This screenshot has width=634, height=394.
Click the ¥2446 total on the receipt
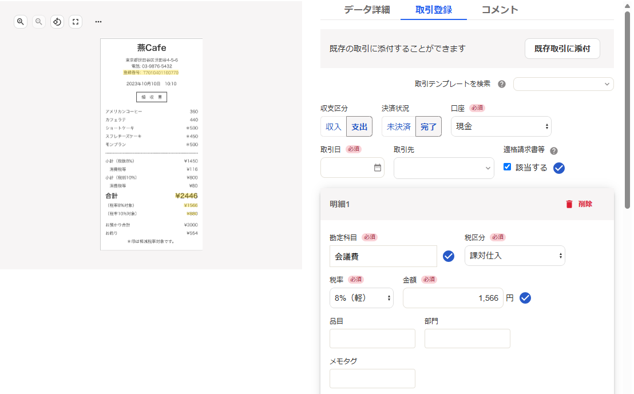pos(187,196)
